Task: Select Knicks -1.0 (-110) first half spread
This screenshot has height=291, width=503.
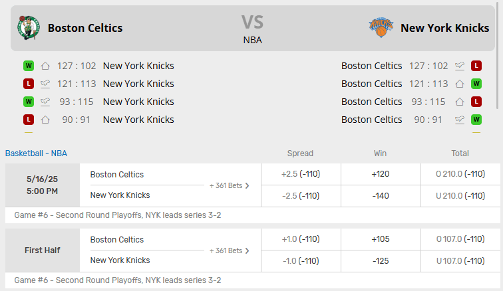Action: tap(301, 261)
